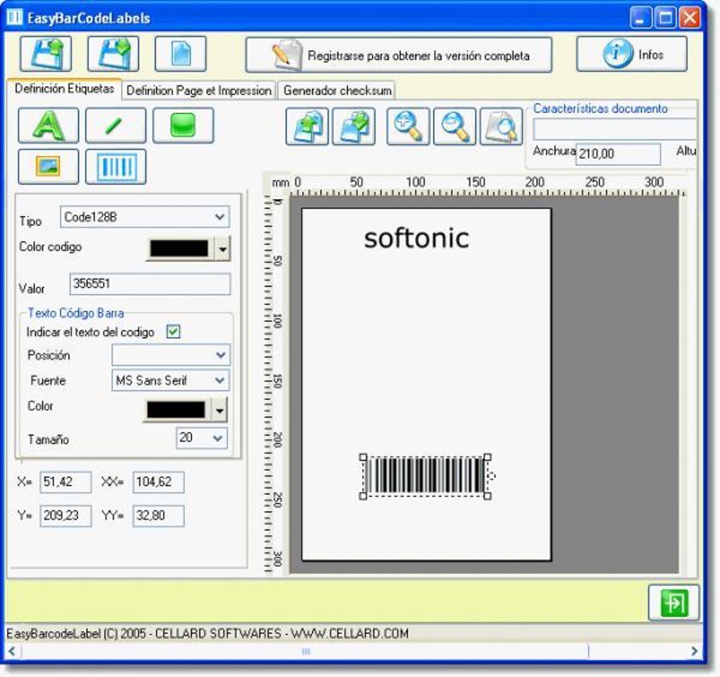Click the X position field
Image resolution: width=720 pixels, height=677 pixels.
[65, 481]
